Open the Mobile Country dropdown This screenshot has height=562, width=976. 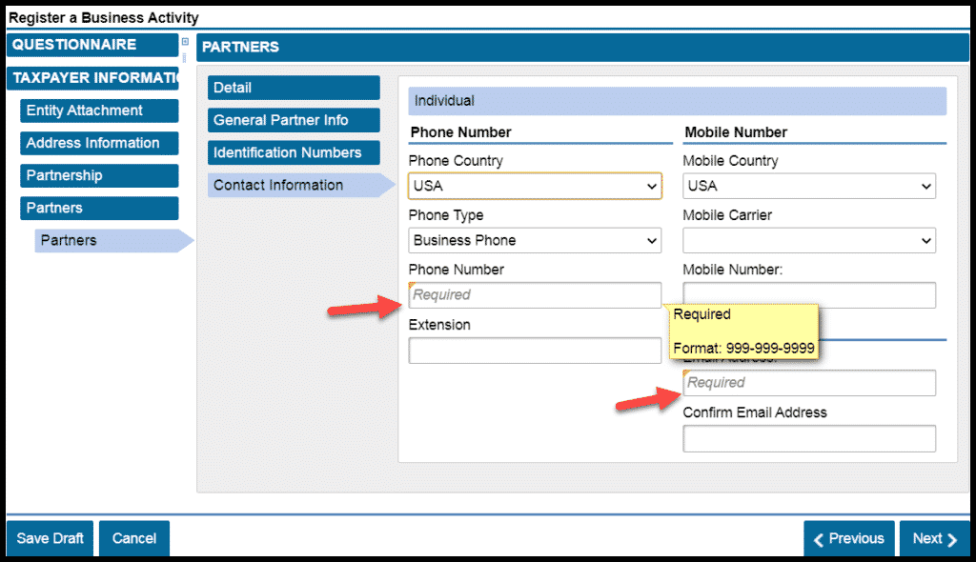pos(809,187)
